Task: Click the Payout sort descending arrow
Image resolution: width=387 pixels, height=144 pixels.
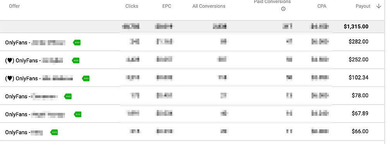Action: pos(378,6)
